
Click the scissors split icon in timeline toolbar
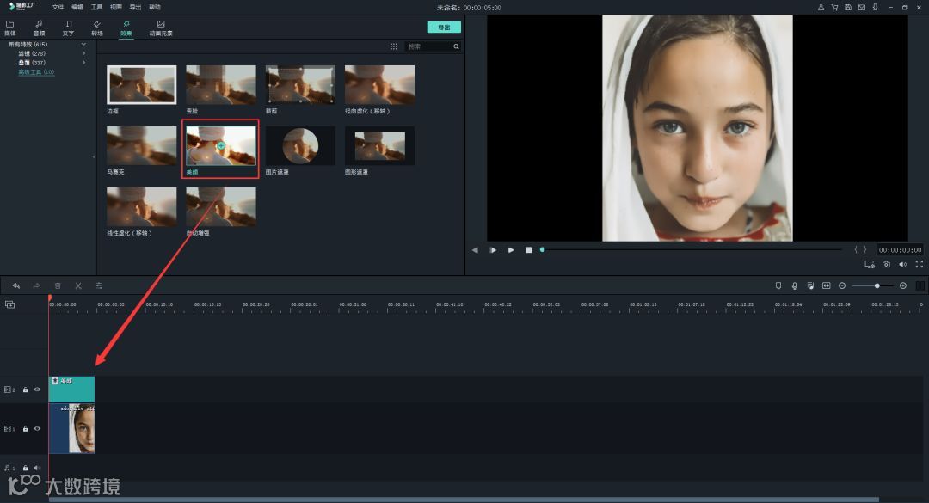[x=78, y=285]
